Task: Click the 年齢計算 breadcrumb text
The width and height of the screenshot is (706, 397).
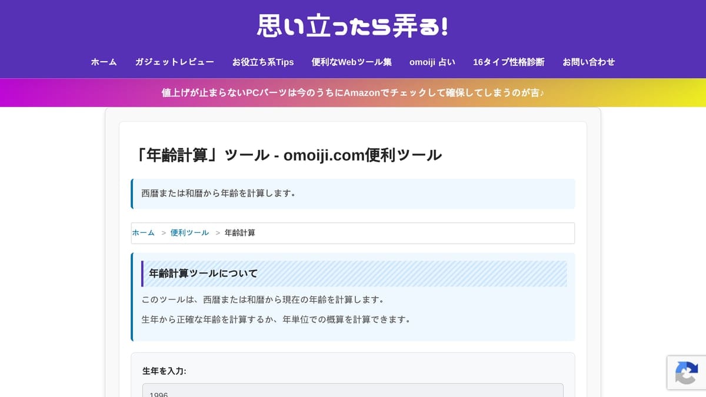Action: [x=240, y=233]
